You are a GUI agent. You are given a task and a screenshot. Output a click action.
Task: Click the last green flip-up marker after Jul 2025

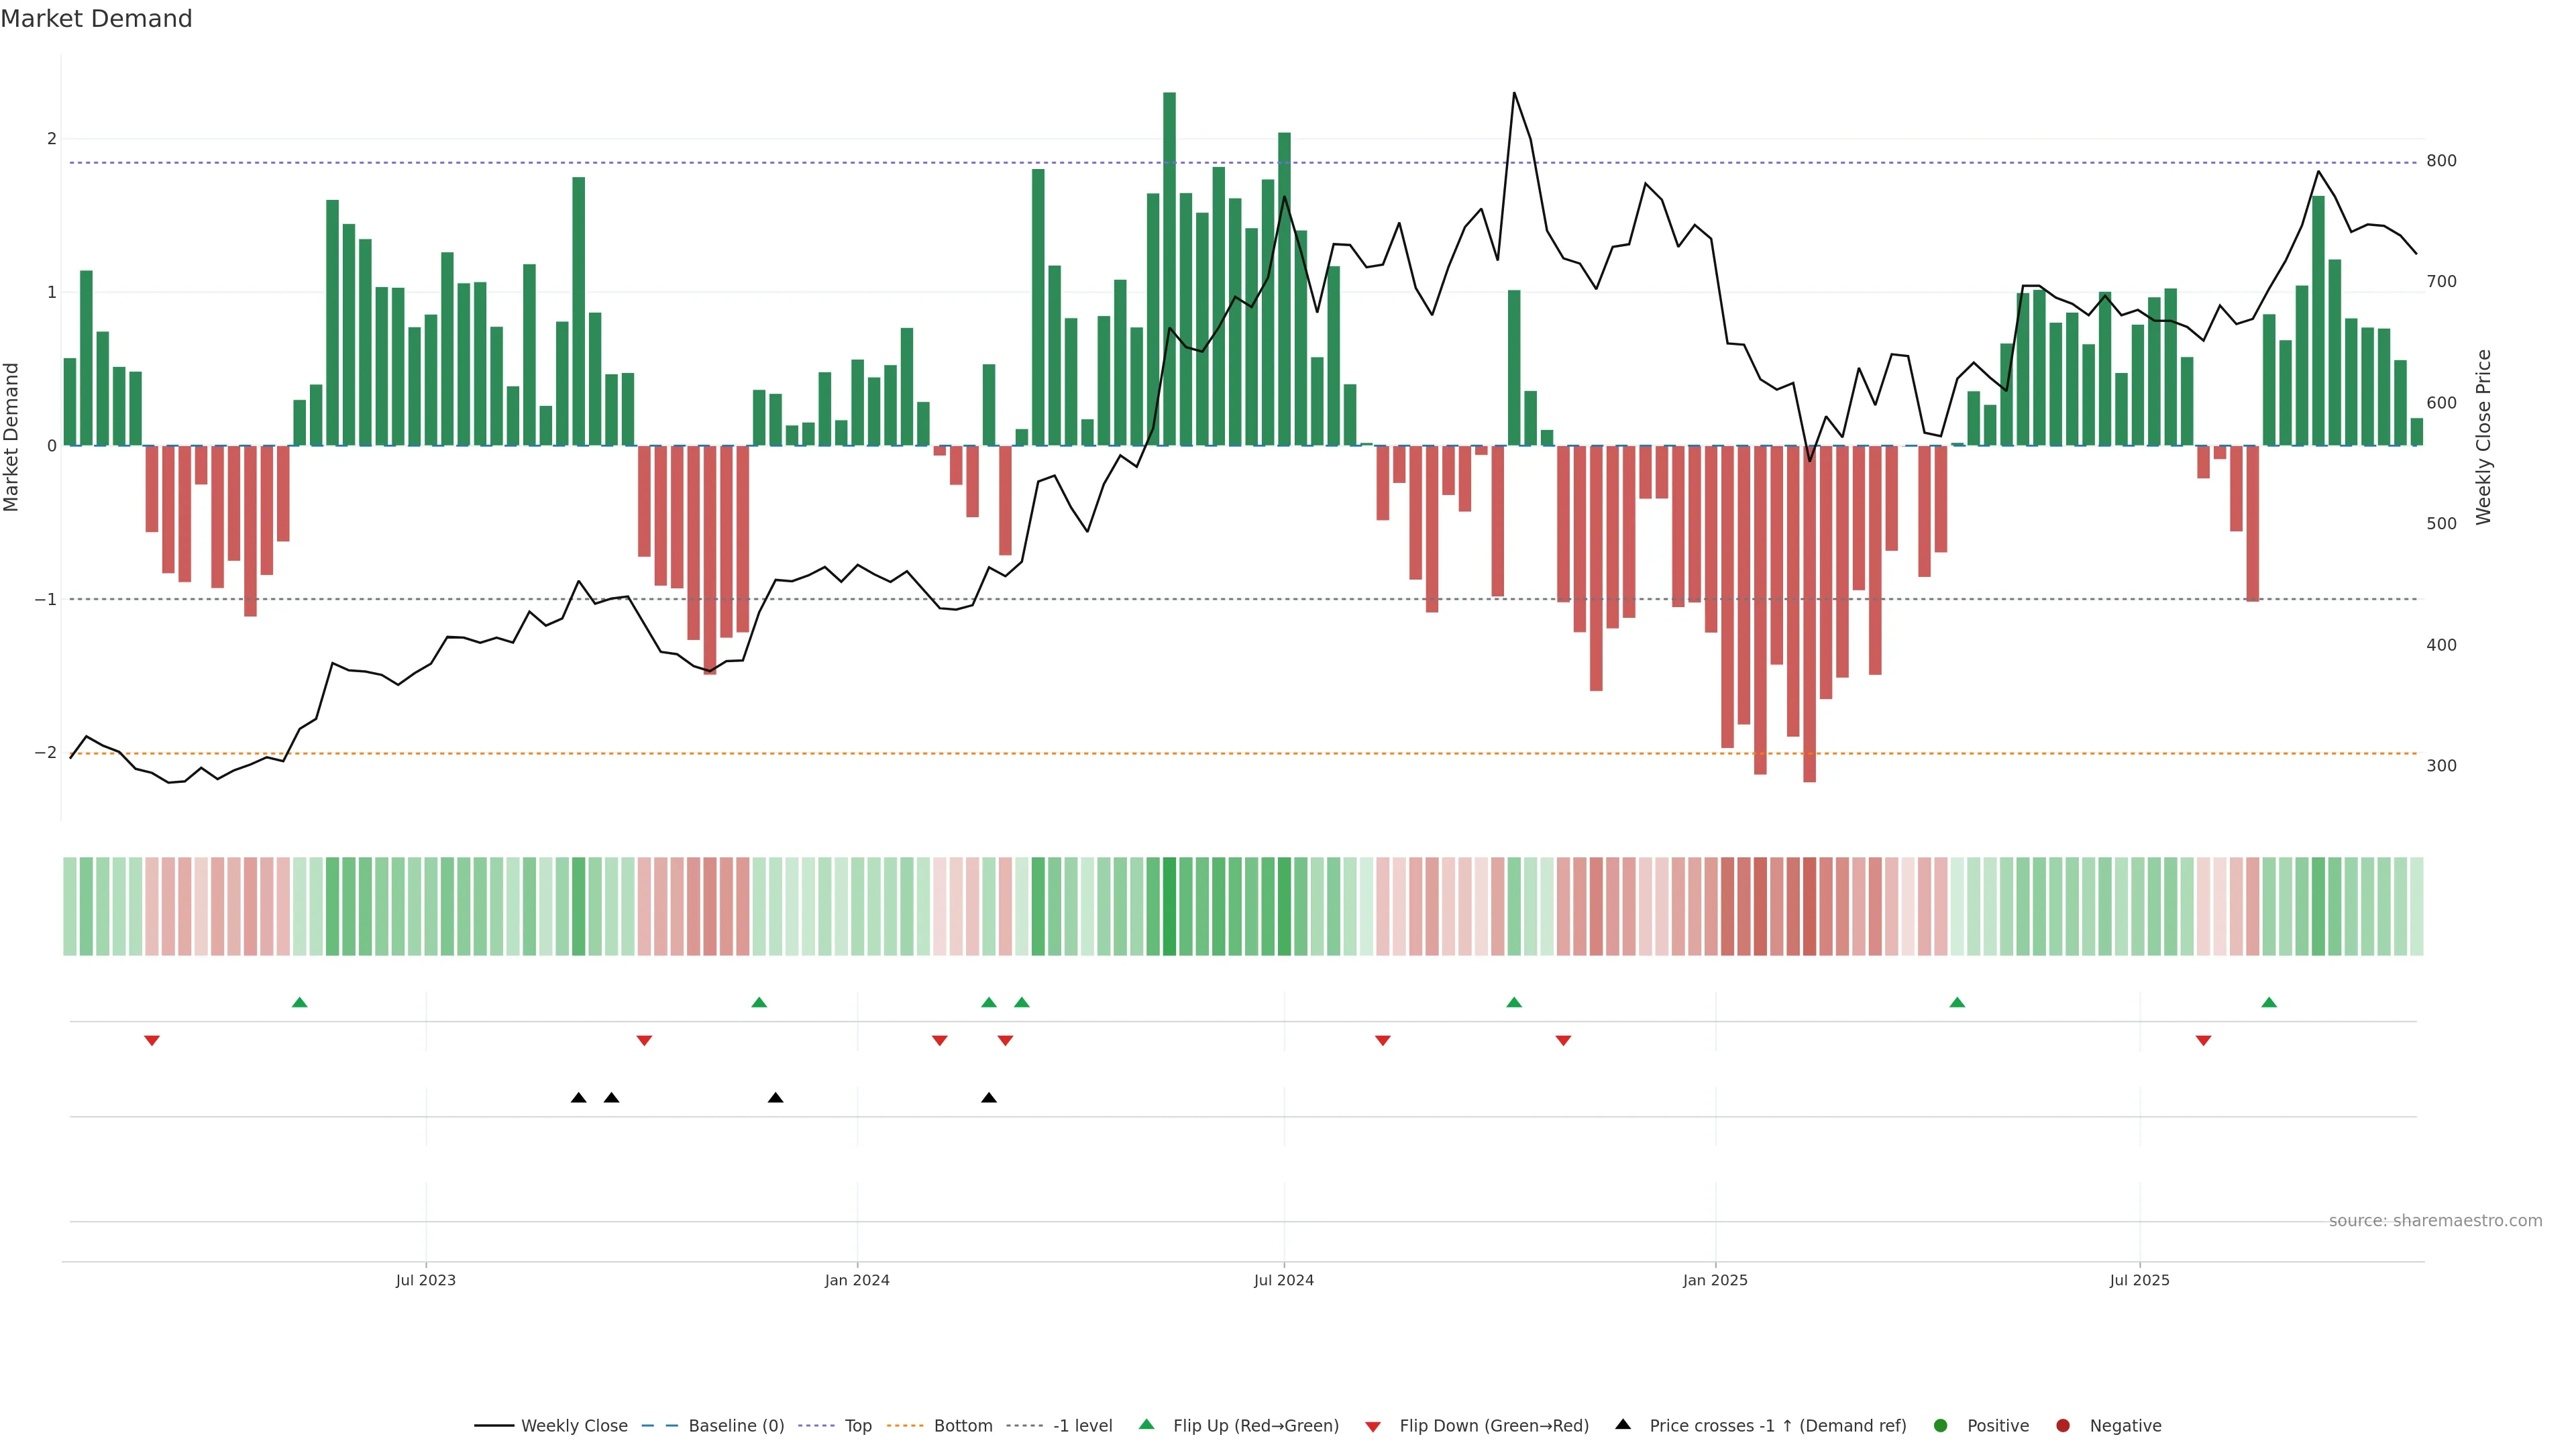coord(2269,1002)
